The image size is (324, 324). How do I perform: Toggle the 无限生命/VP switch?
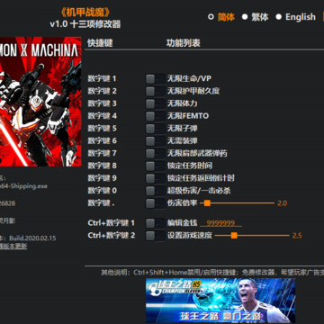[155, 79]
